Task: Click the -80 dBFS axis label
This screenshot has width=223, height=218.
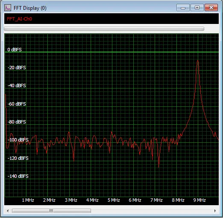Action: pos(17,122)
